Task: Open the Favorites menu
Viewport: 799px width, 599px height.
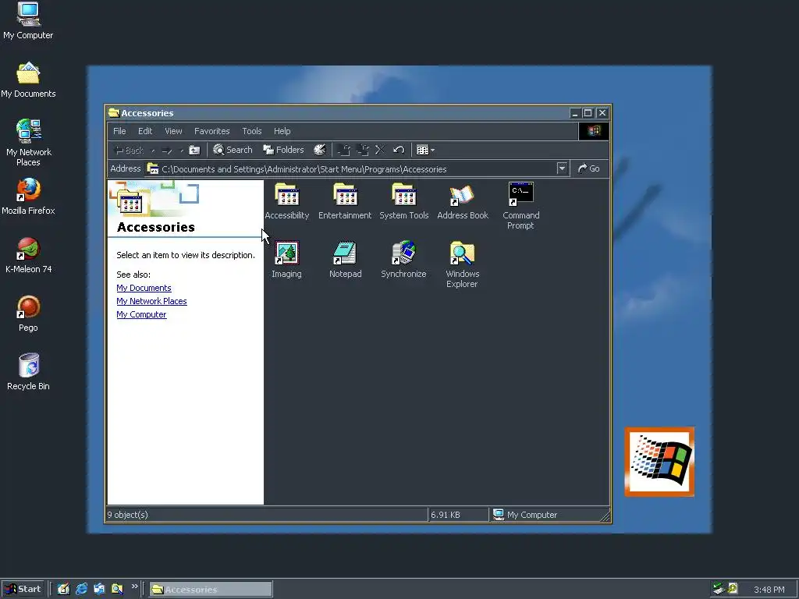Action: pyautogui.click(x=212, y=131)
